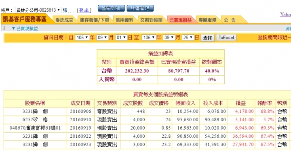Click the 零股賣出 transaction type cell
This screenshot has height=156, width=291.
point(107,112)
